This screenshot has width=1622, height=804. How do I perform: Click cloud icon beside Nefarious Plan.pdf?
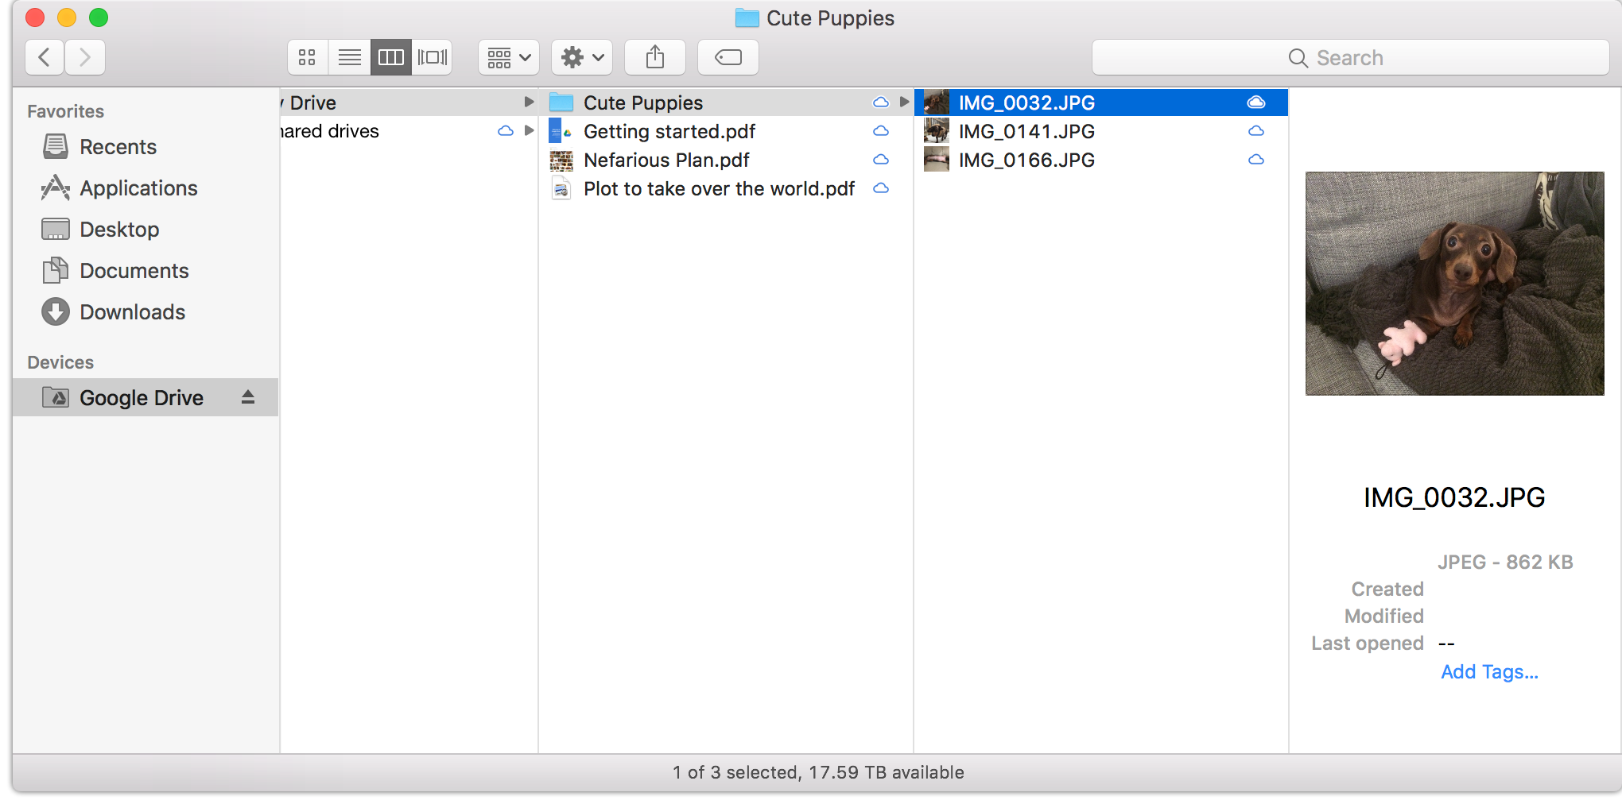tap(881, 160)
